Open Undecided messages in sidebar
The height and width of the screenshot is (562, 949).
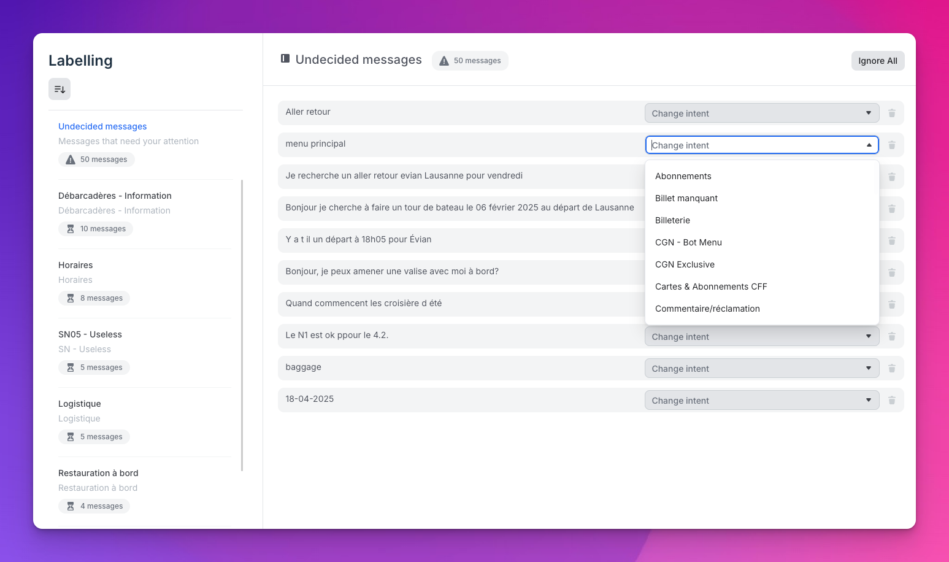click(x=102, y=126)
